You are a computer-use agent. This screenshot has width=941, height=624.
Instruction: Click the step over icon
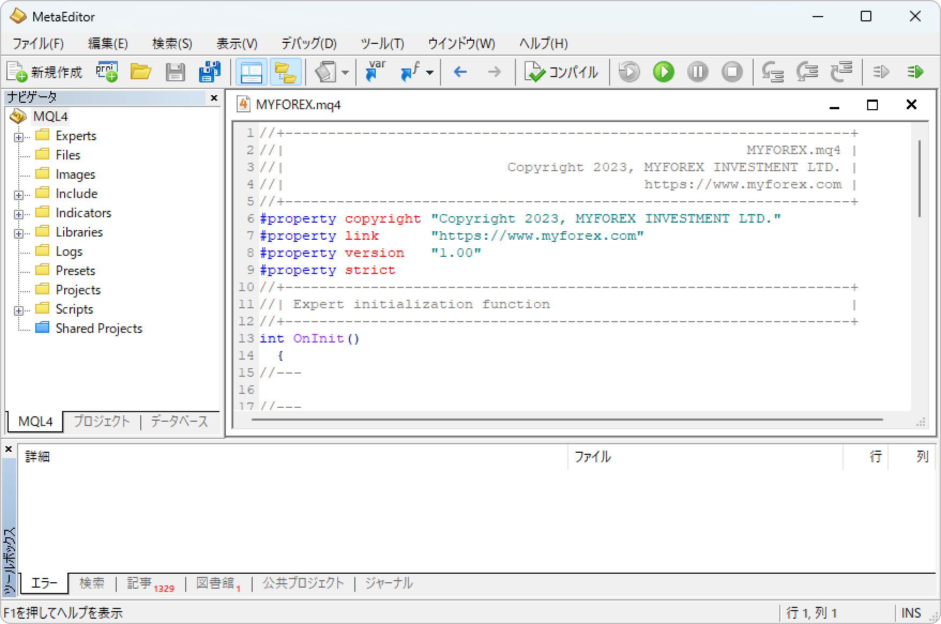[807, 72]
